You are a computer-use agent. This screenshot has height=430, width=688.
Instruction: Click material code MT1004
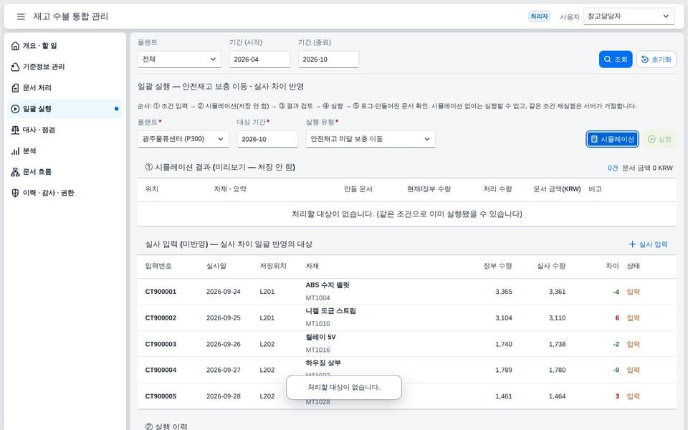(317, 298)
